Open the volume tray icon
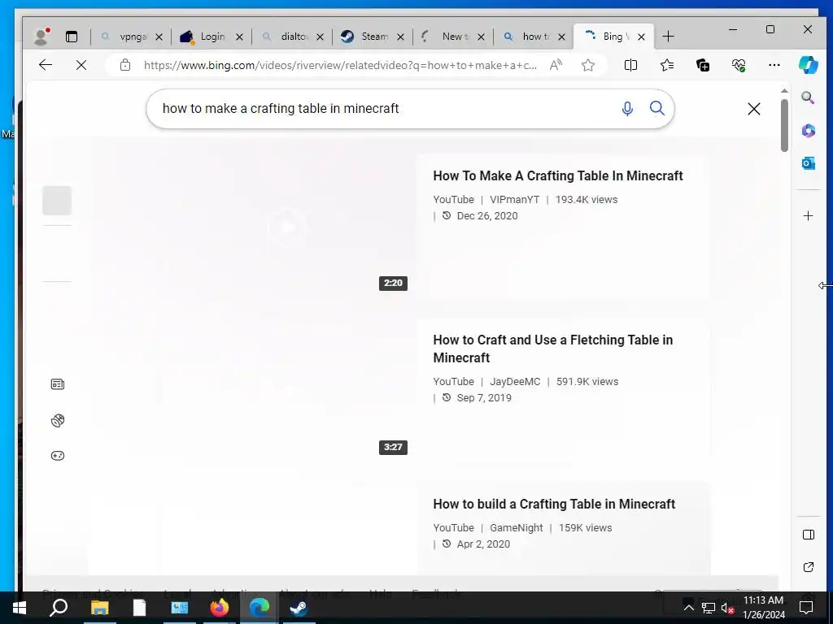The image size is (833, 624). click(x=727, y=608)
